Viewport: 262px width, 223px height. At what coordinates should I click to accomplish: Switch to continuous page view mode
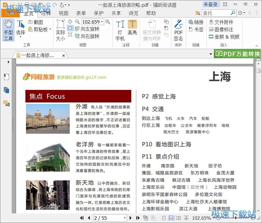tap(171, 218)
